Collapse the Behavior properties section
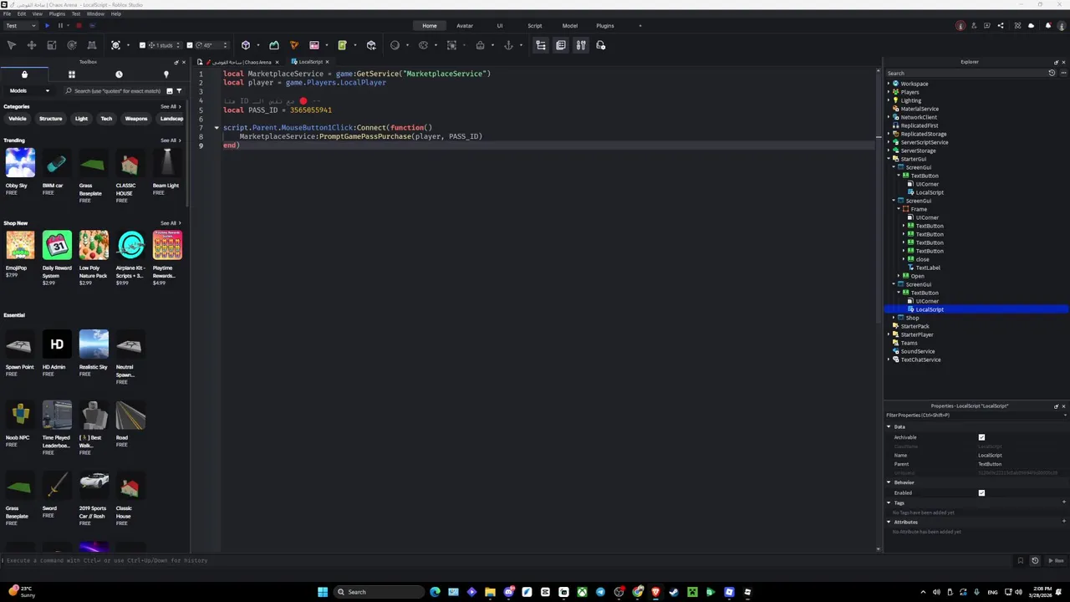 click(889, 482)
